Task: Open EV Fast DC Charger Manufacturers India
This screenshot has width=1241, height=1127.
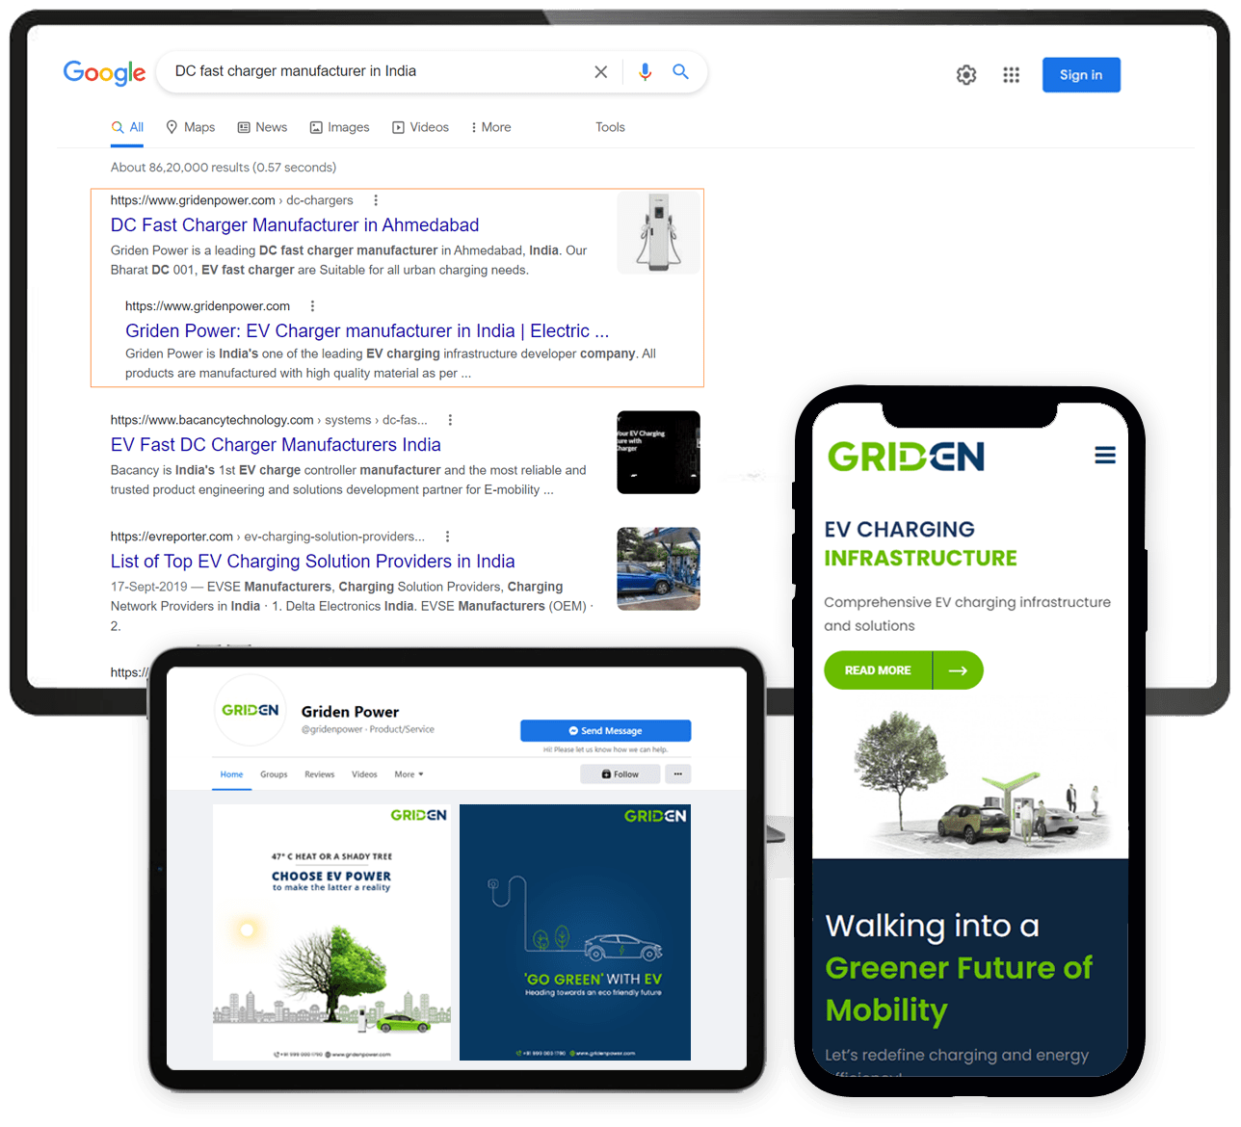Action: 276,445
